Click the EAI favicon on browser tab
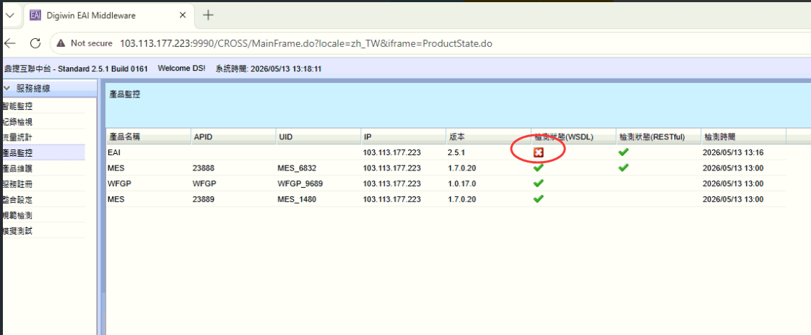The width and height of the screenshot is (811, 335). pos(35,15)
